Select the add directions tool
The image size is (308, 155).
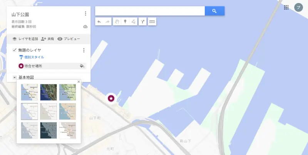tap(142, 22)
